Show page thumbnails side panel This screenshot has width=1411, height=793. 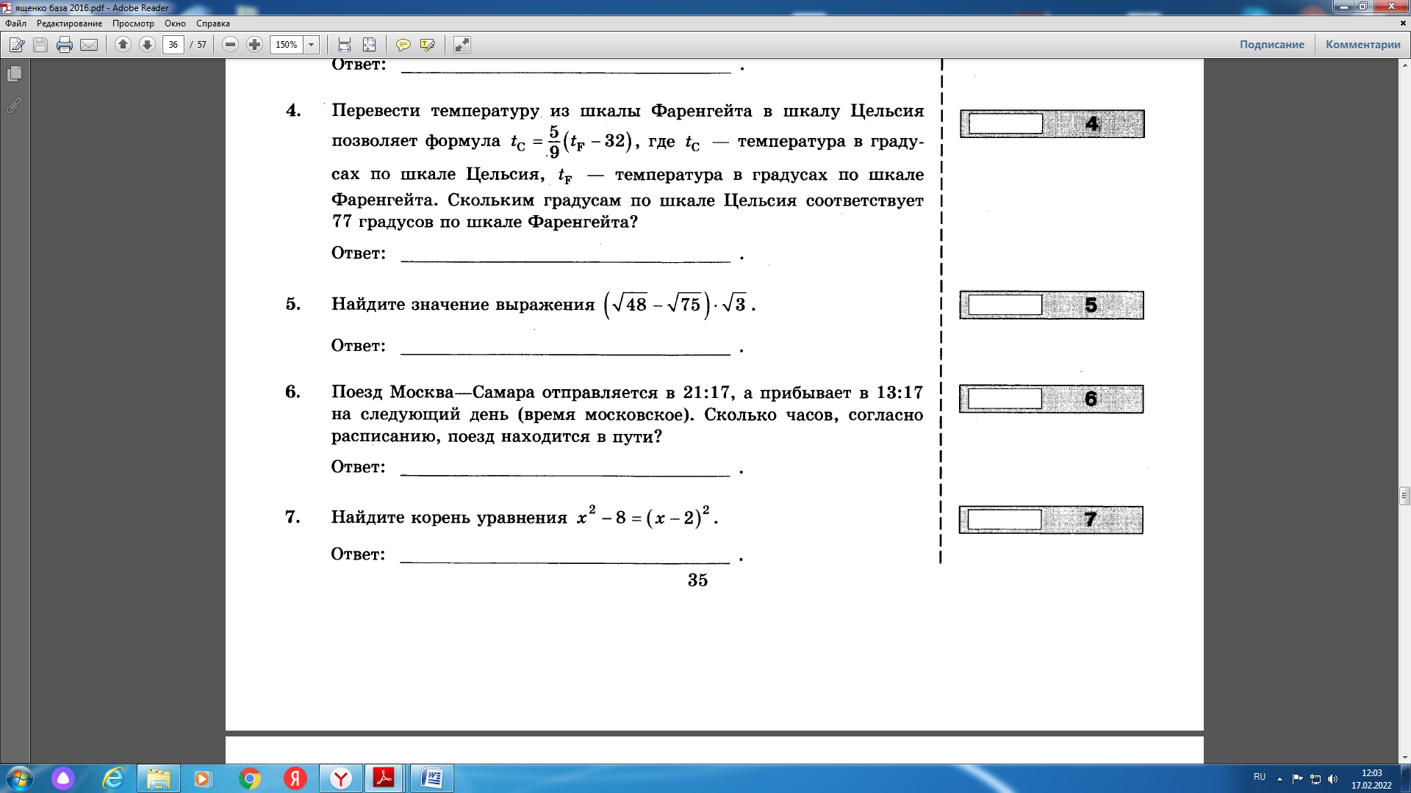[15, 74]
